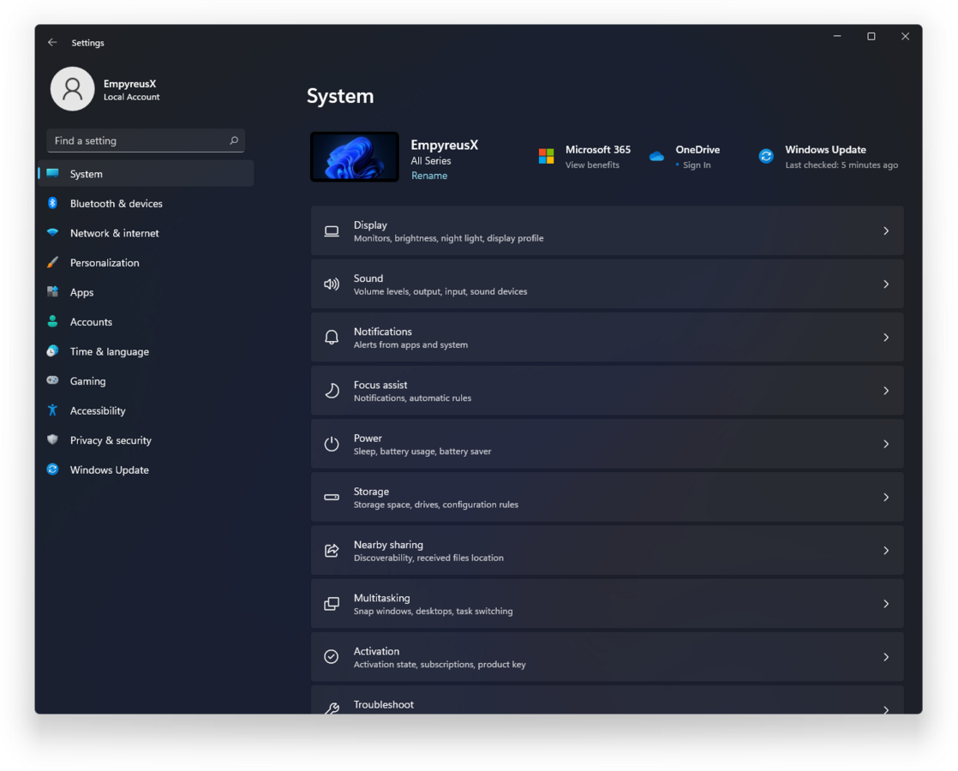This screenshot has width=958, height=771.
Task: Open the Storage settings via its chevron
Action: pyautogui.click(x=886, y=497)
